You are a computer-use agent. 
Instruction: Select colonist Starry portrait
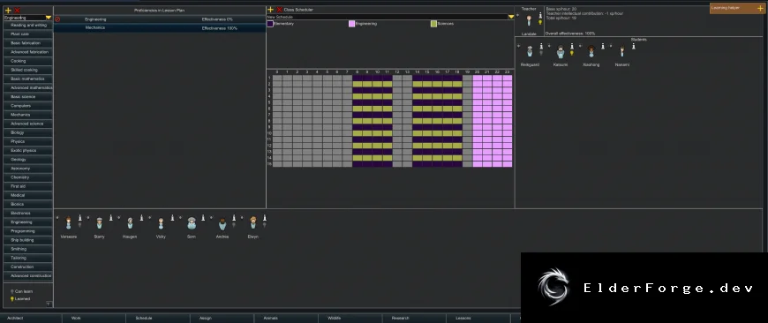[x=100, y=223]
